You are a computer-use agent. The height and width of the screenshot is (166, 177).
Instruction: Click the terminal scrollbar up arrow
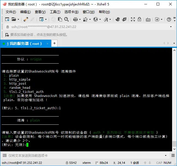(x=174, y=50)
